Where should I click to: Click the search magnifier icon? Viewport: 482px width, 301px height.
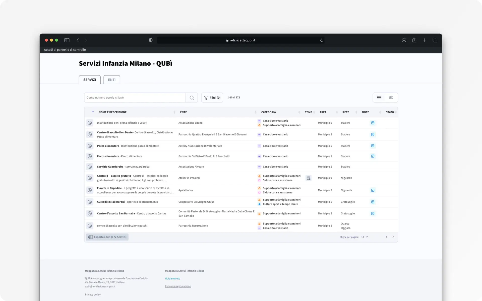click(192, 98)
